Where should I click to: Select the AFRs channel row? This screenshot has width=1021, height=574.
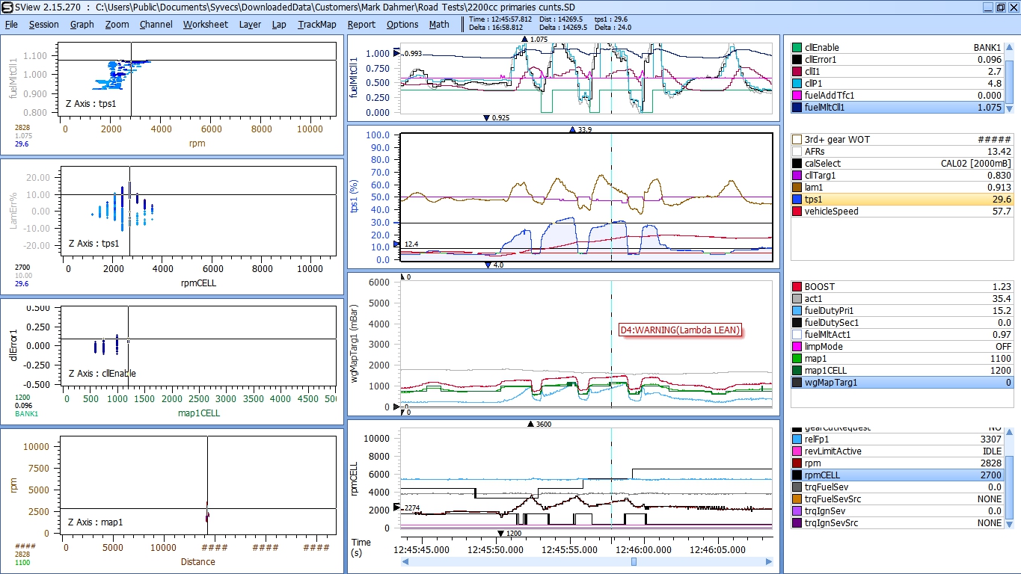click(x=902, y=152)
